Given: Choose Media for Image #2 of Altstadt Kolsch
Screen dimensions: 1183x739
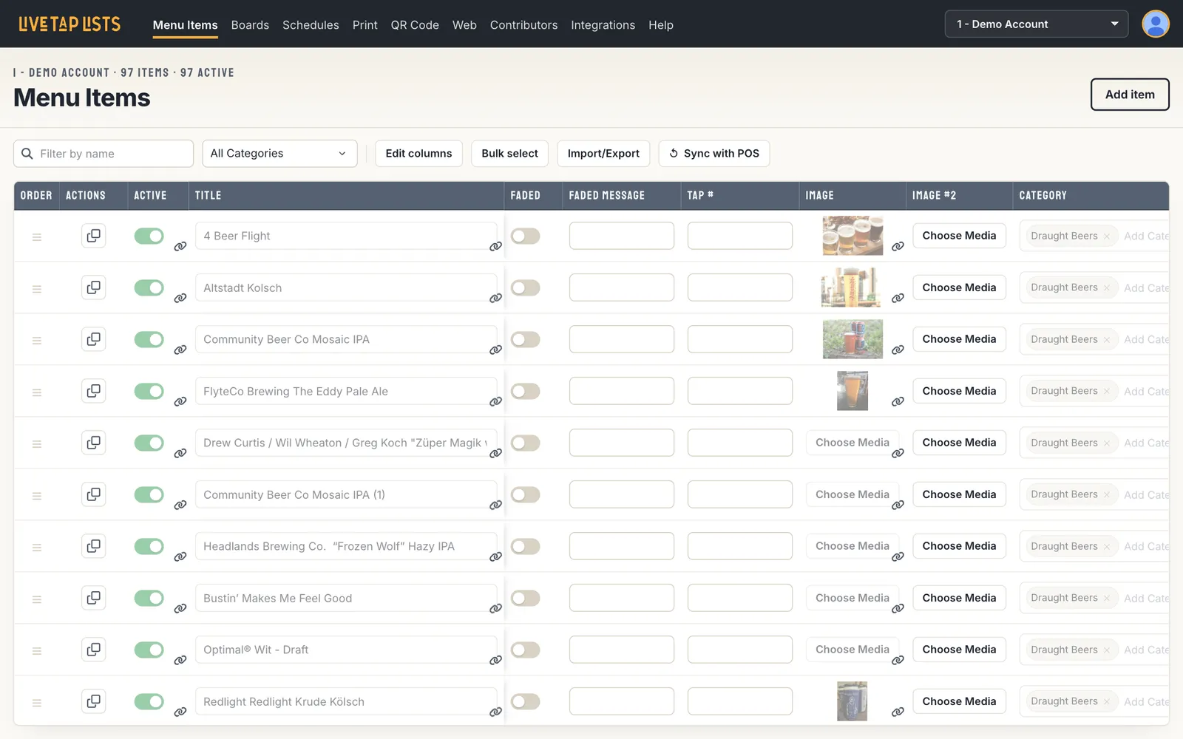Looking at the screenshot, I should pyautogui.click(x=959, y=287).
